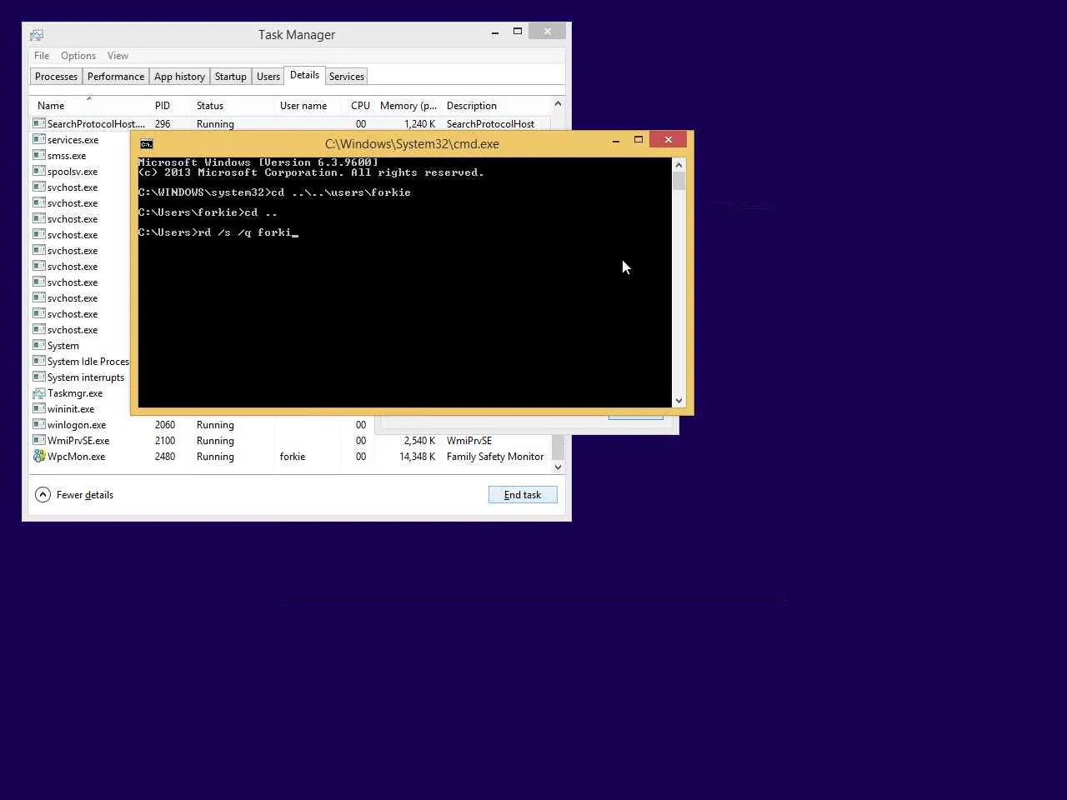The height and width of the screenshot is (800, 1067).
Task: Sort by the Description column header
Action: tap(472, 106)
